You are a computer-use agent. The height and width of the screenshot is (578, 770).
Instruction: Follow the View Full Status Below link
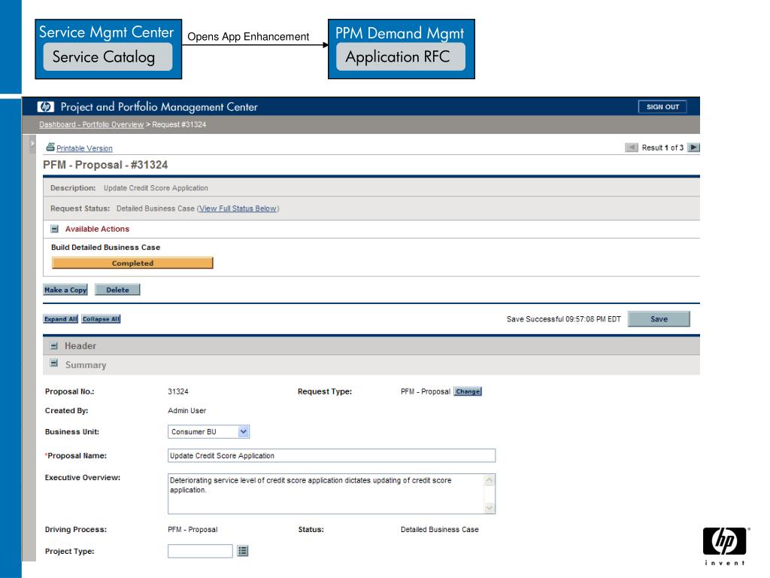click(238, 208)
